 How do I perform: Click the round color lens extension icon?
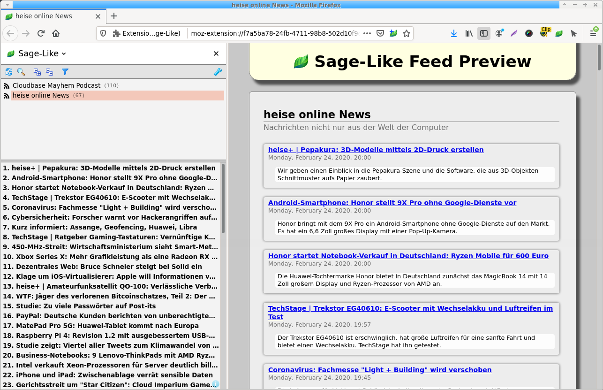point(529,33)
